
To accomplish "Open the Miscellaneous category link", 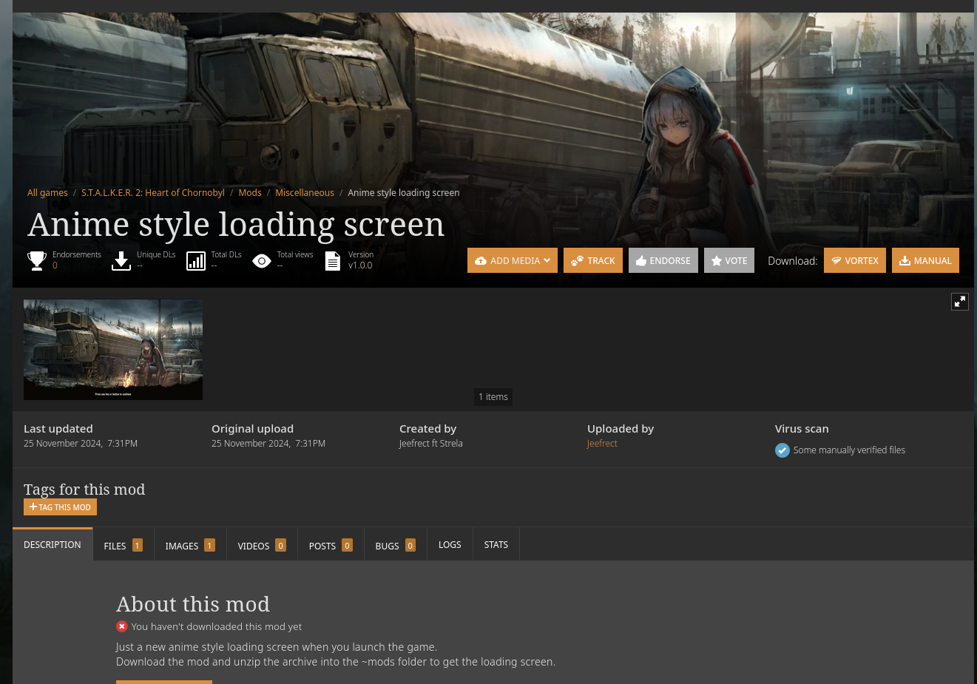I will click(305, 193).
